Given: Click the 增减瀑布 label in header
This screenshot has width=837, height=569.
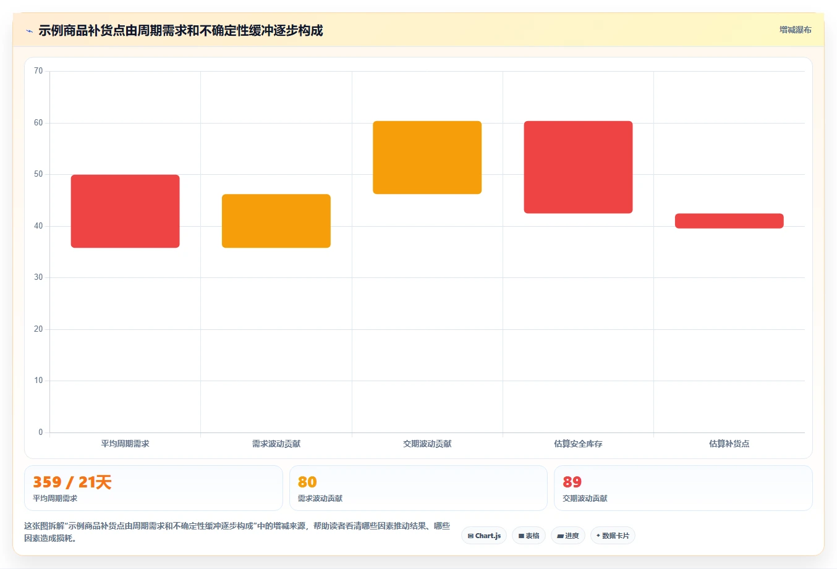Looking at the screenshot, I should click(x=795, y=30).
